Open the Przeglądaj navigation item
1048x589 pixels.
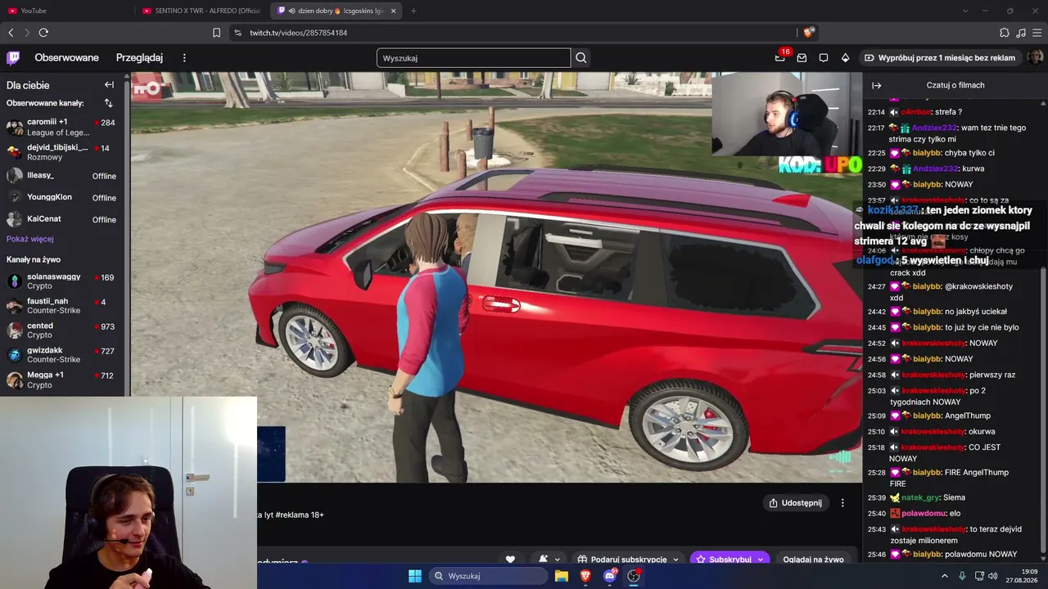pyautogui.click(x=139, y=58)
